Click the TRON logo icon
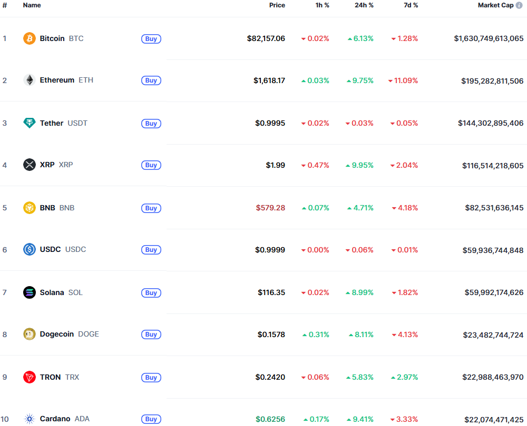The height and width of the screenshot is (426, 527). pyautogui.click(x=30, y=377)
